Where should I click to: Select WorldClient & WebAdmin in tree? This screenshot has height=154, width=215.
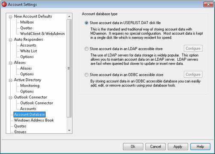42,34
